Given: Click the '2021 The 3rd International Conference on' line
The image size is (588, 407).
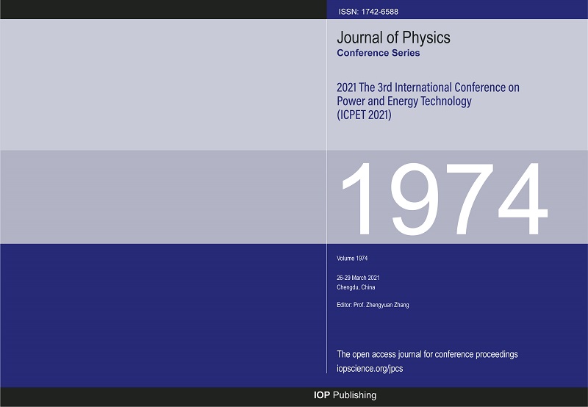Looking at the screenshot, I should click(x=428, y=87).
